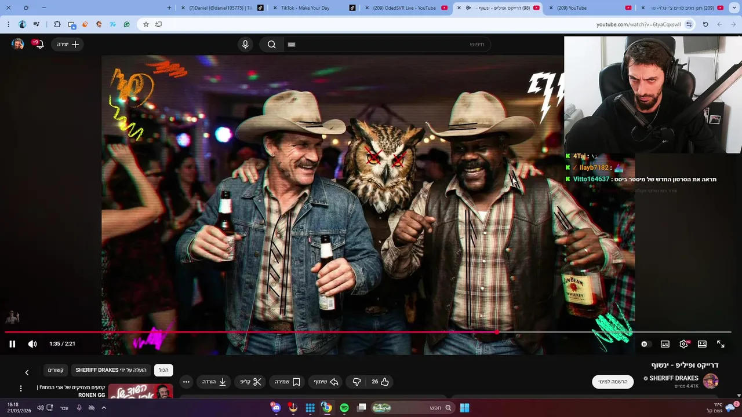This screenshot has height=417, width=742.
Task: Switch to the Daniel TikTok browser tab
Action: [223, 8]
